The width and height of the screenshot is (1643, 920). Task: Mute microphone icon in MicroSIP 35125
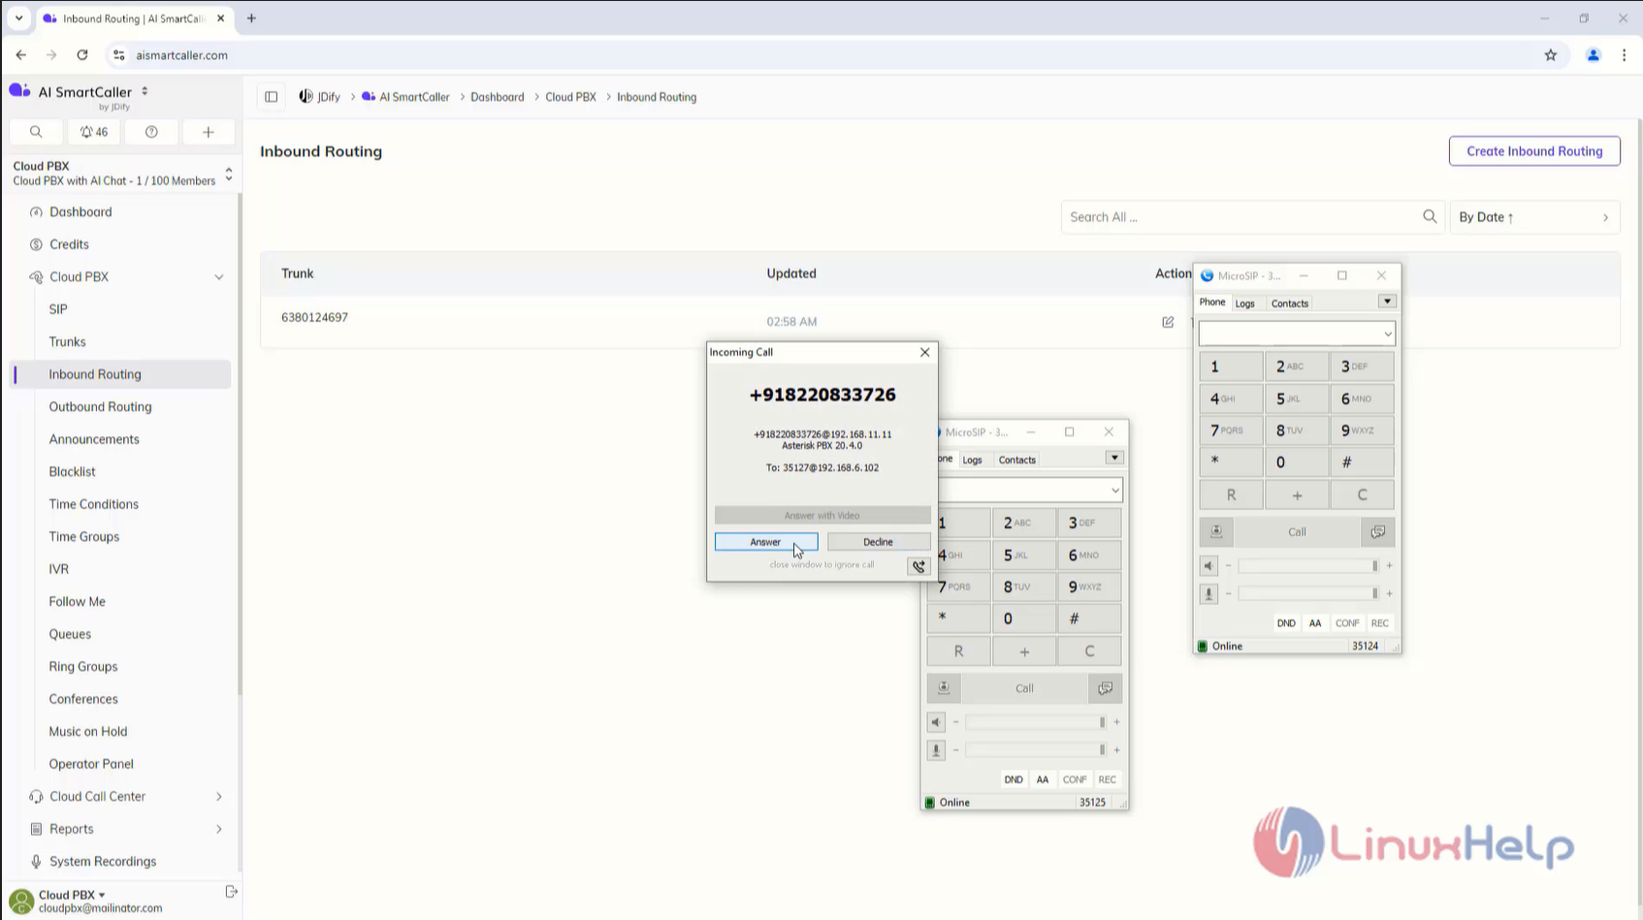click(x=936, y=750)
